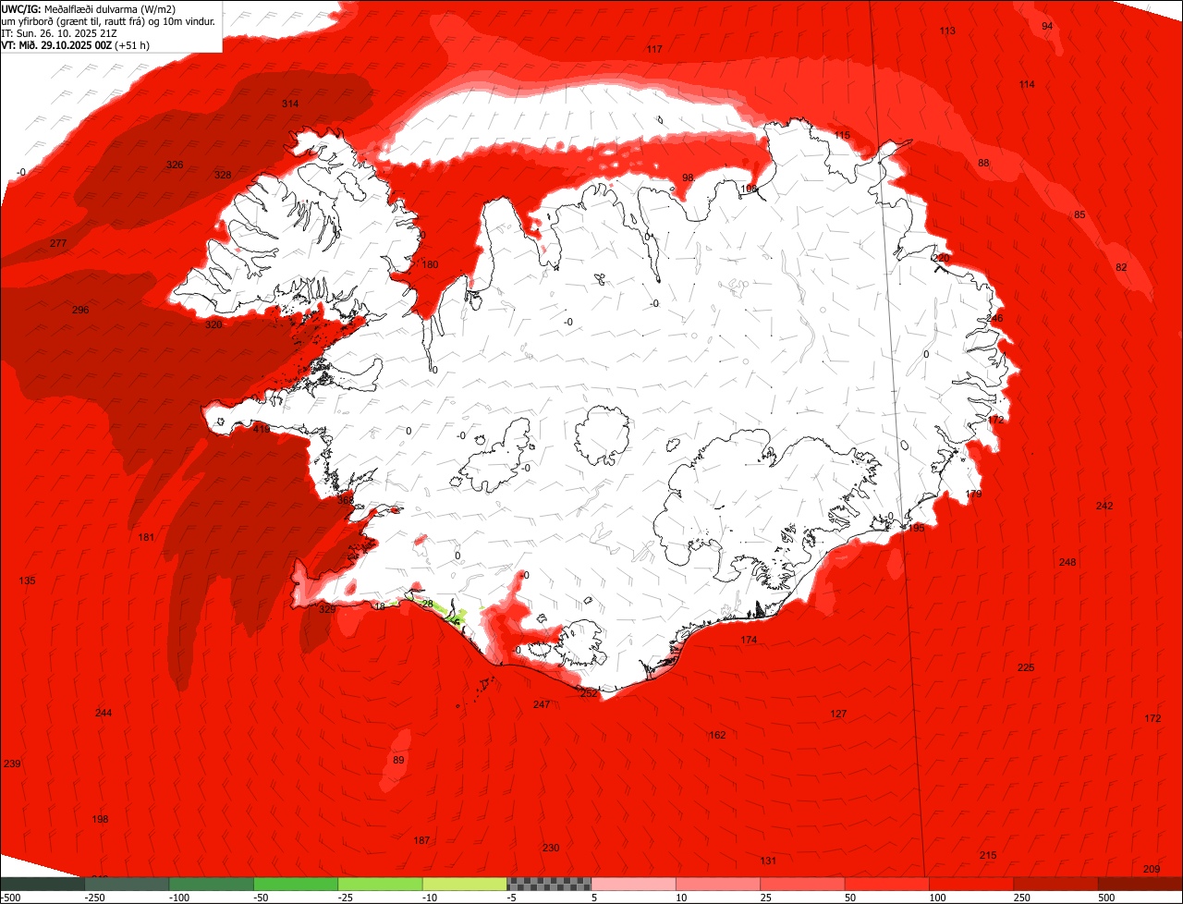The image size is (1183, 904).
Task: Click the map value 244
Action: pos(104,713)
